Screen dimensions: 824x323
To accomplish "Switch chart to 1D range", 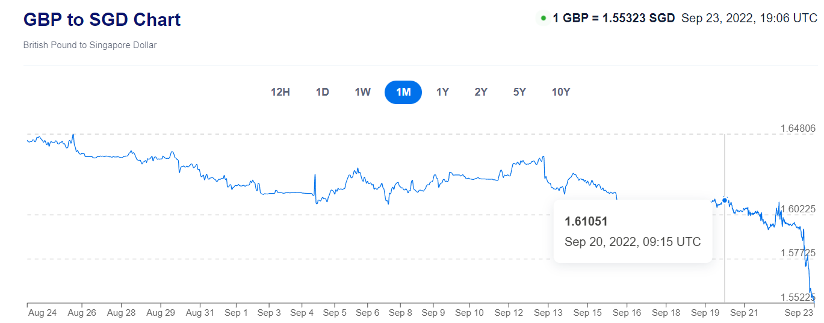I will 323,92.
